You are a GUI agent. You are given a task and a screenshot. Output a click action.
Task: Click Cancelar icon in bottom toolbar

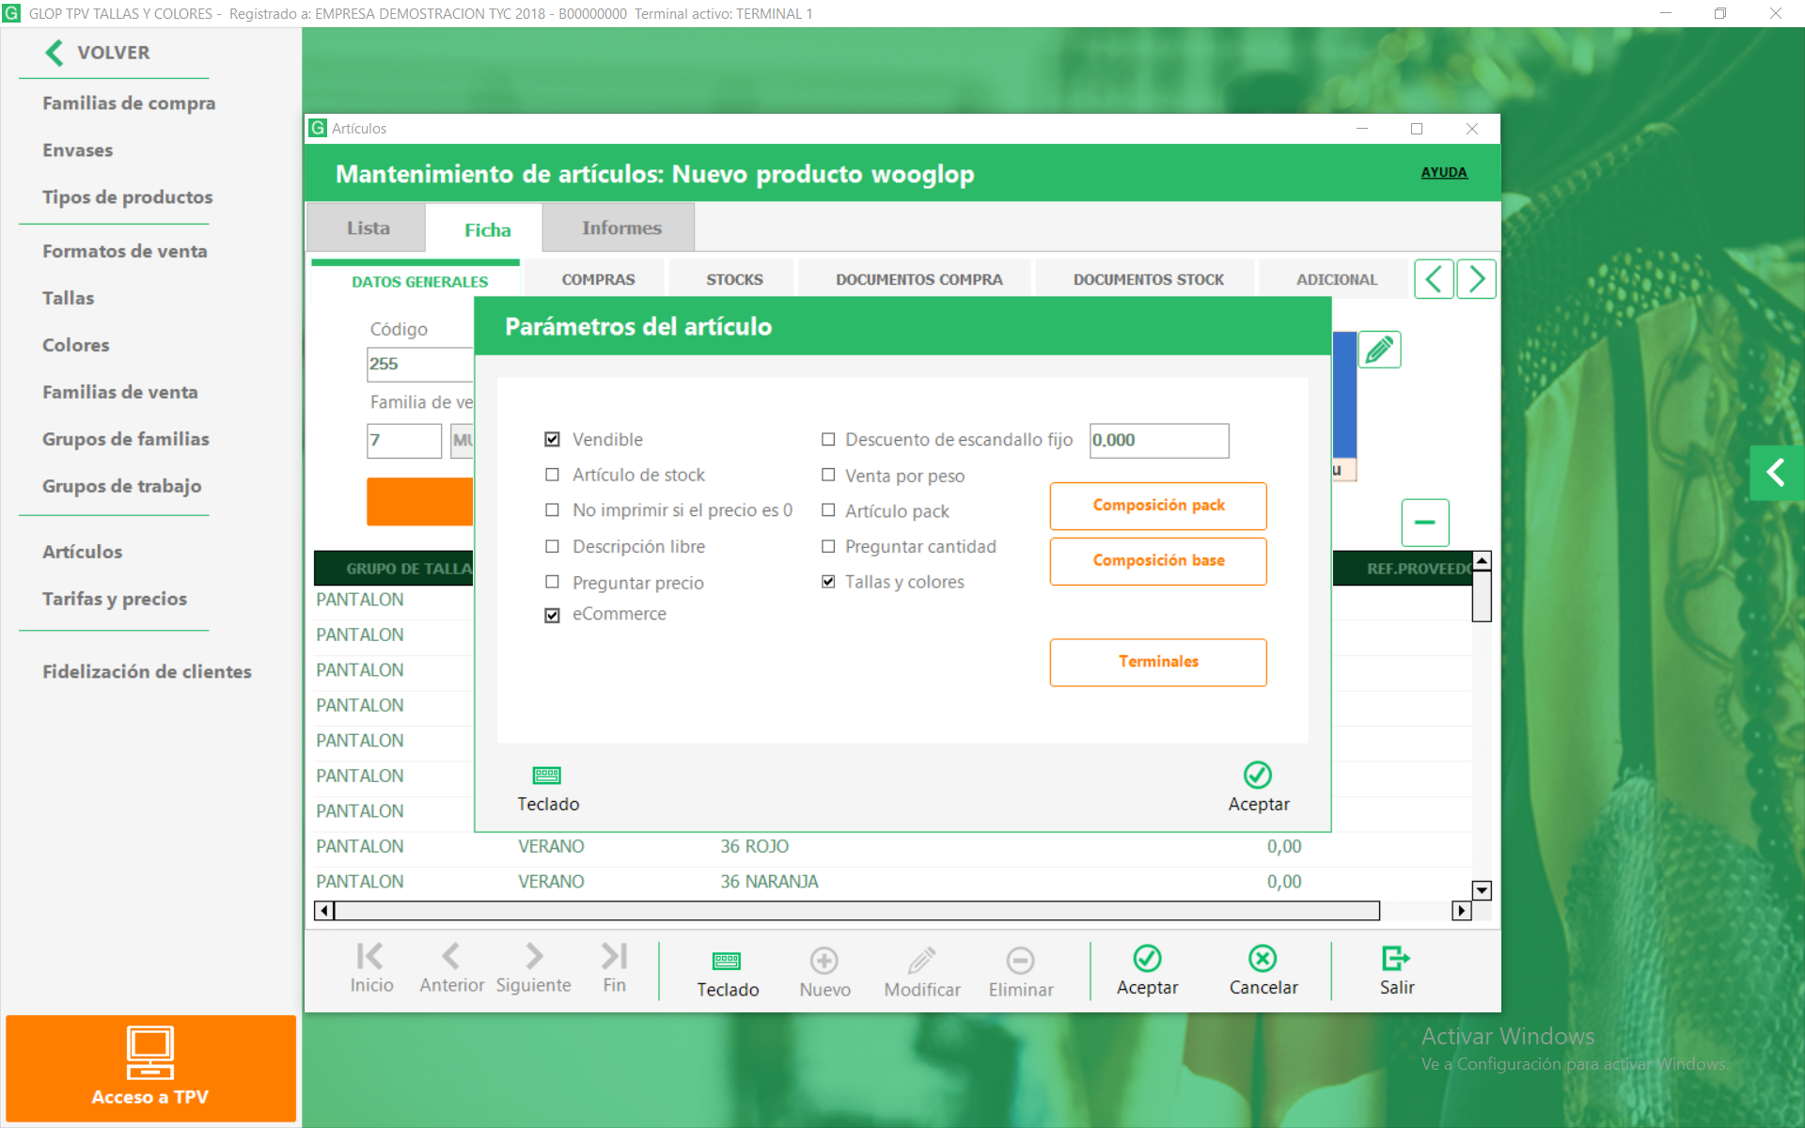click(1263, 959)
